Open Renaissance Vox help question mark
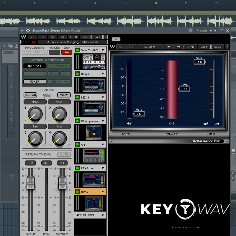Viewport: 236px width, 236px height. [227, 47]
